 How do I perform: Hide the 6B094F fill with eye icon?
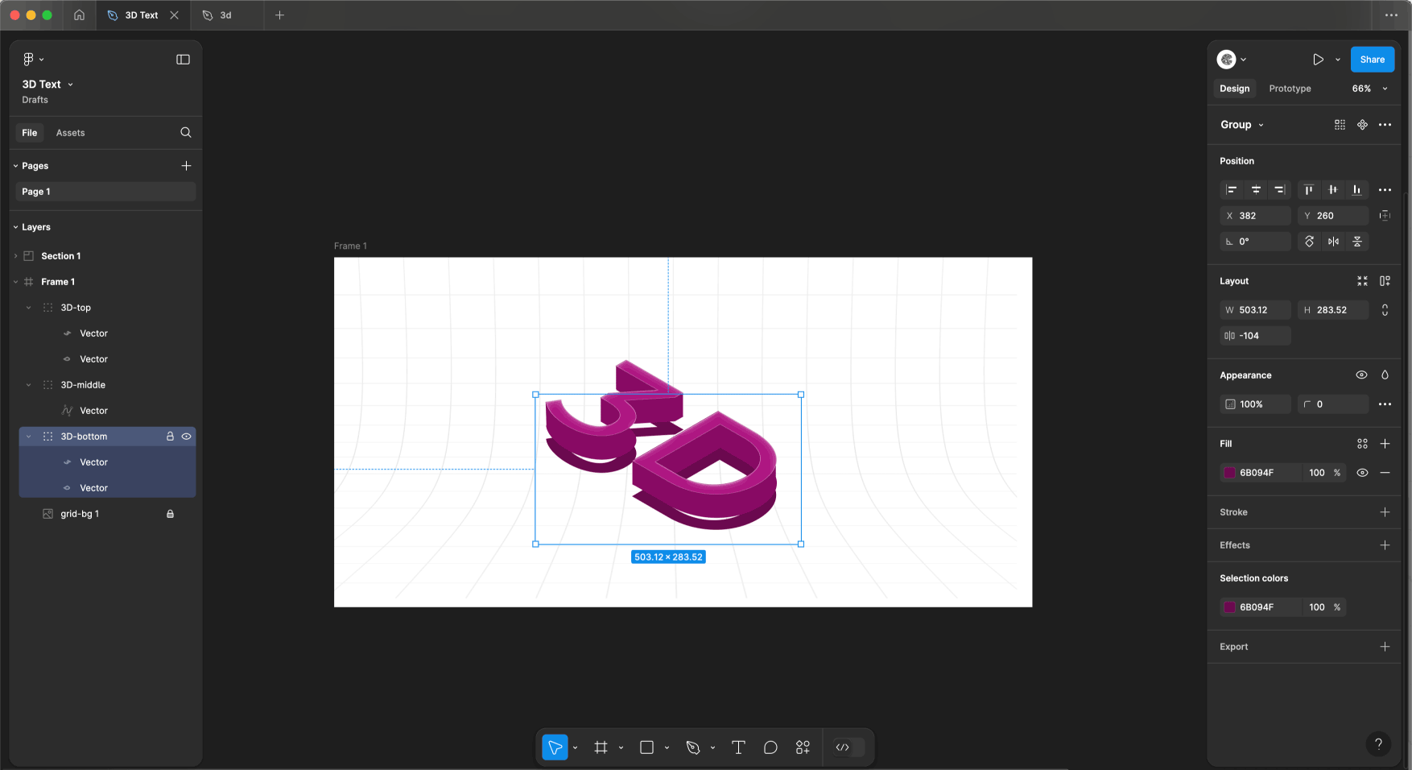tap(1362, 473)
